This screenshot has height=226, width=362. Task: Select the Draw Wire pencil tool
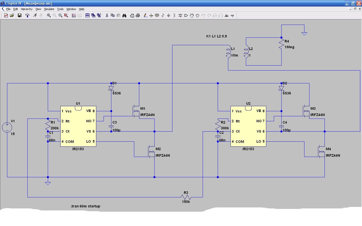click(x=145, y=16)
